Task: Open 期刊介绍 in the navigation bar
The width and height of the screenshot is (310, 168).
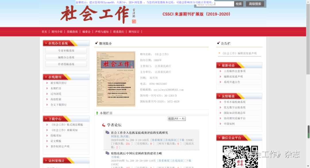Action: (57, 32)
